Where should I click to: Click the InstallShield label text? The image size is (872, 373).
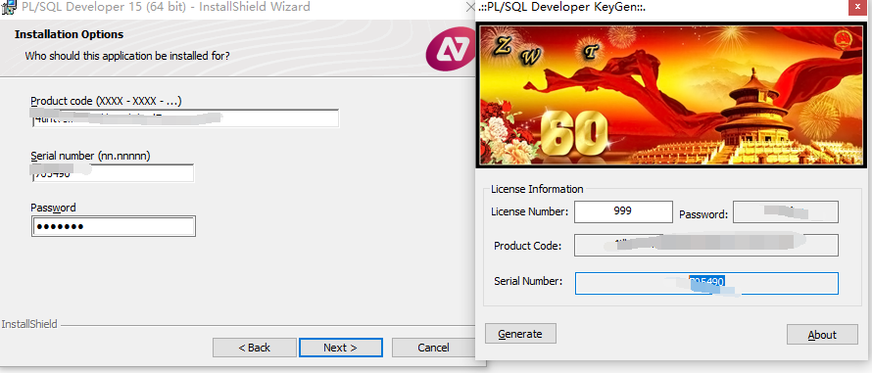coord(29,323)
